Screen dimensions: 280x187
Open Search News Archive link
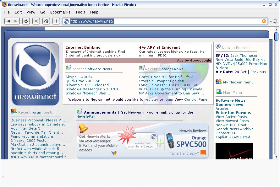pos(234,129)
